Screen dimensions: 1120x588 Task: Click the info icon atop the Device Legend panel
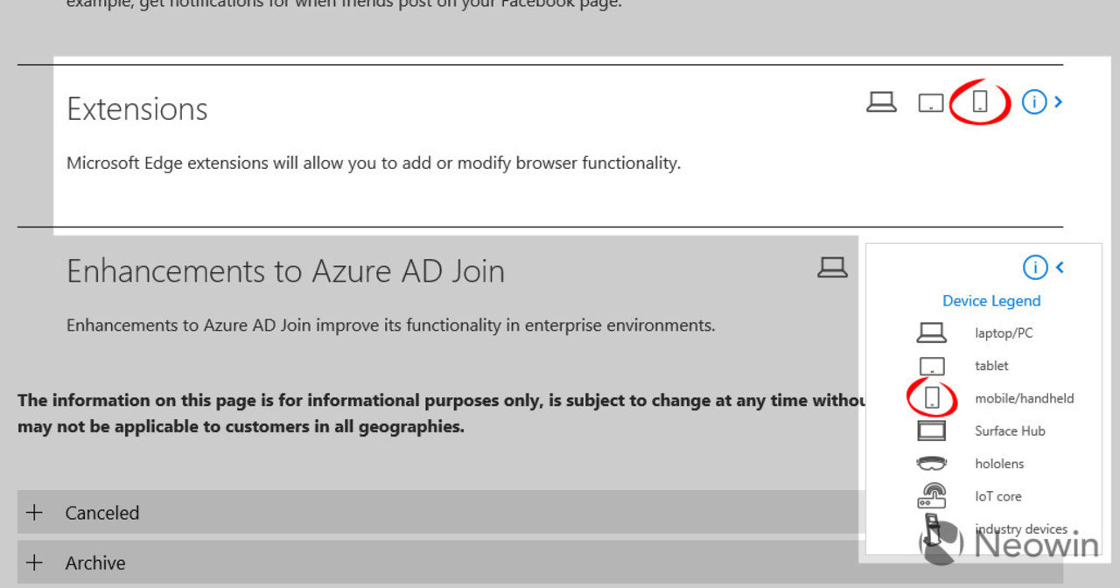tap(1035, 268)
